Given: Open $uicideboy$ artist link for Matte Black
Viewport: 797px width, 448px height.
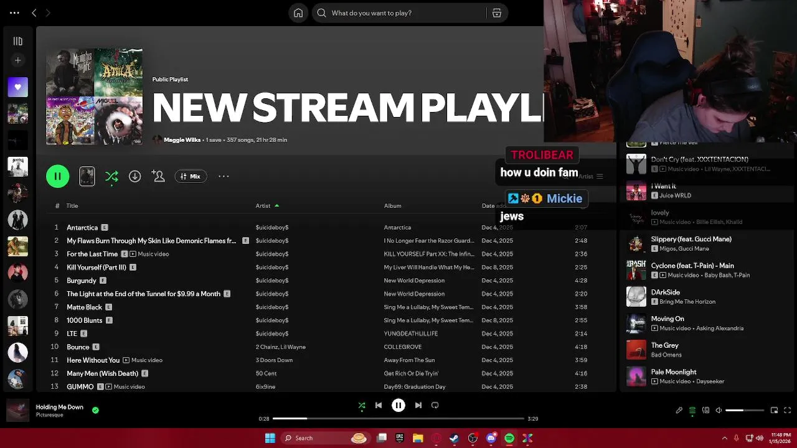Looking at the screenshot, I should 272,307.
